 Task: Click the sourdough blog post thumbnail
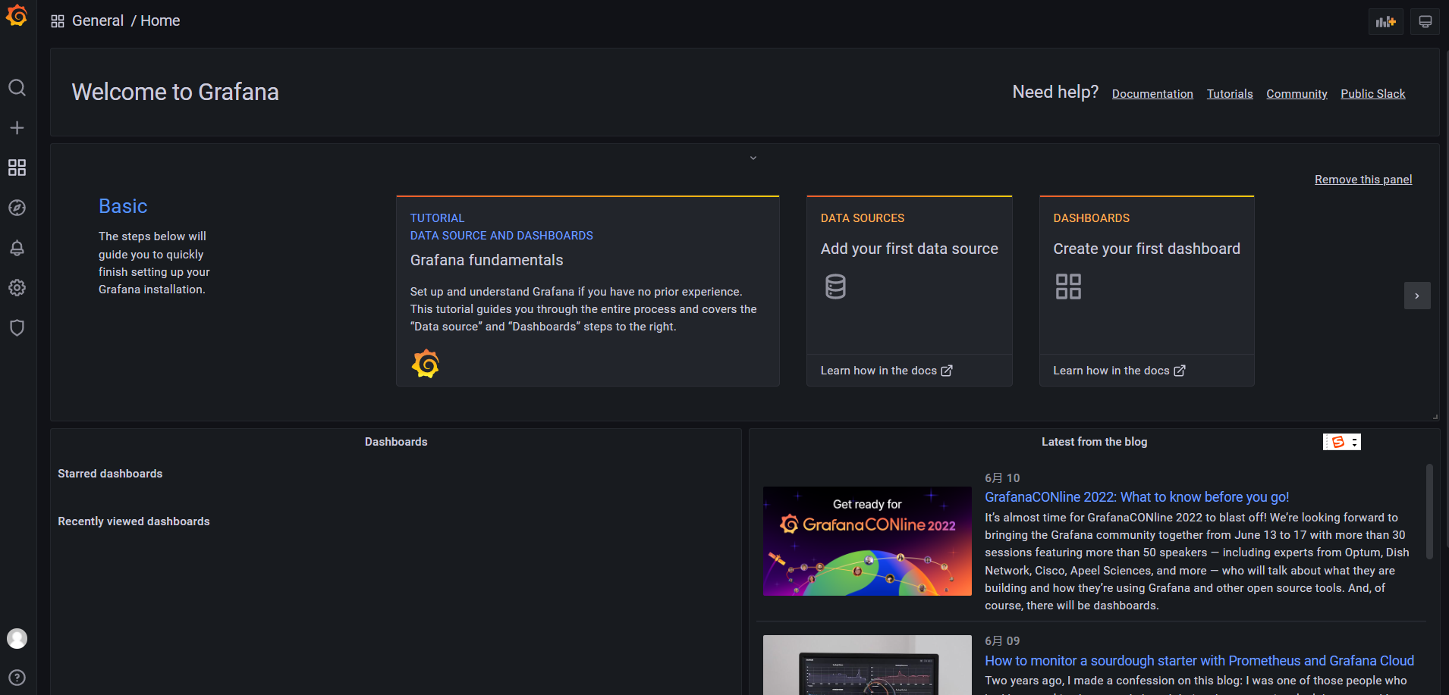[867, 665]
